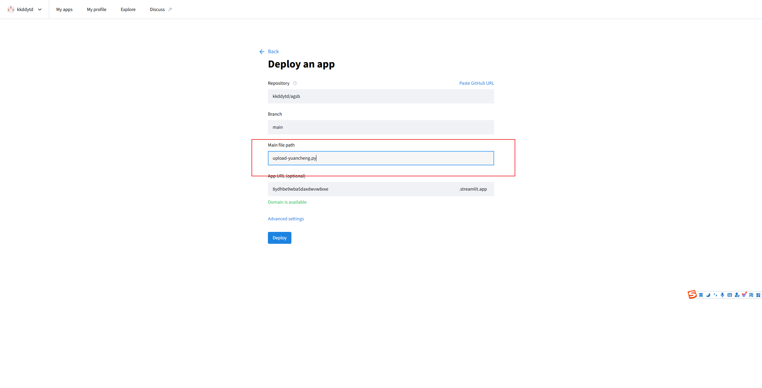Click the Paste GitHub URL link

point(477,83)
